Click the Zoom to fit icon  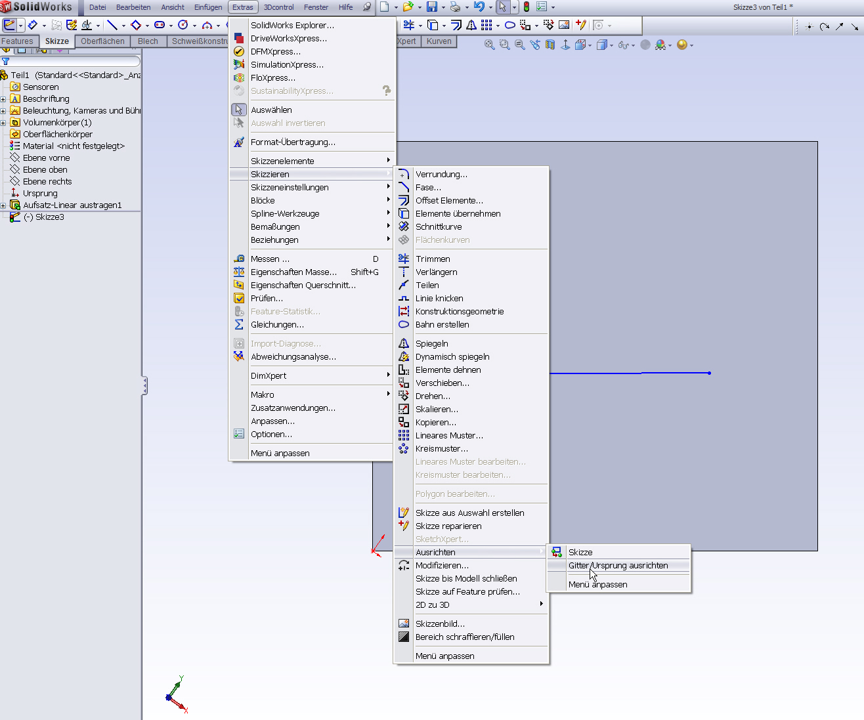tap(489, 45)
